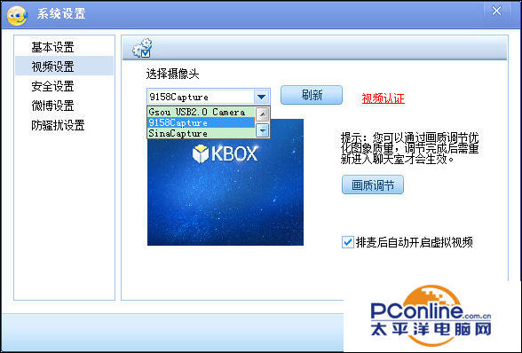
Task: Open the 视频认证 link
Action: (384, 98)
